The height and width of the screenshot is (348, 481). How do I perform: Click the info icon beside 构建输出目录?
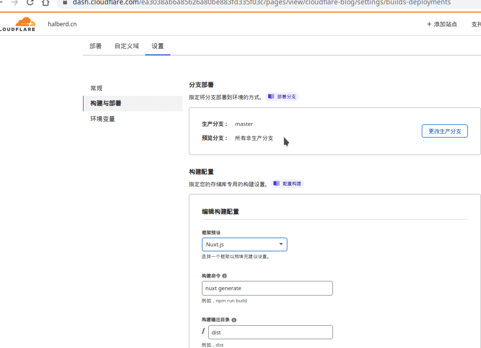click(x=233, y=320)
